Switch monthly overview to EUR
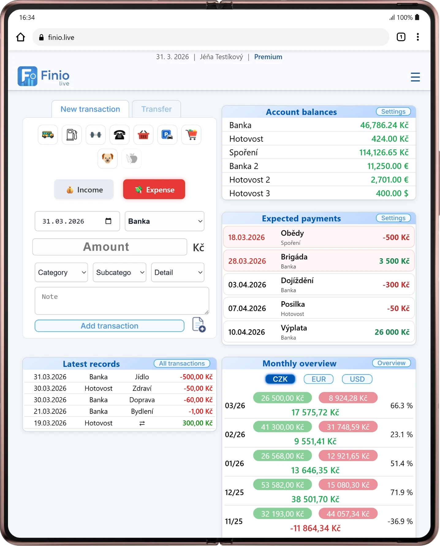 click(x=318, y=379)
